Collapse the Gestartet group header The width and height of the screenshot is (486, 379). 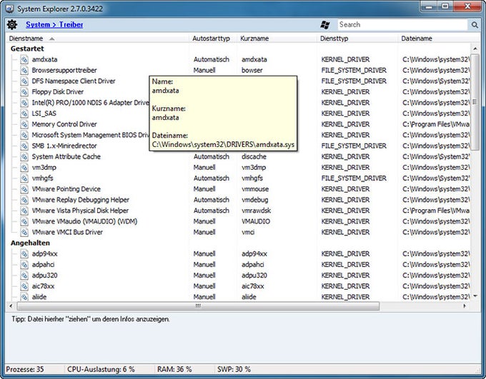(x=27, y=49)
